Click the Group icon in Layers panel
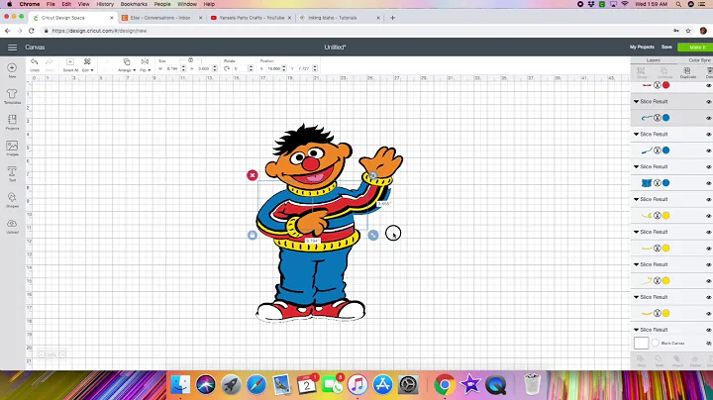The image size is (713, 400). point(641,72)
